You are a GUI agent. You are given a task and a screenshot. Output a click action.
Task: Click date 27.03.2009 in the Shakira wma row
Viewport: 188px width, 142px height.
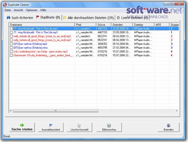121,48
